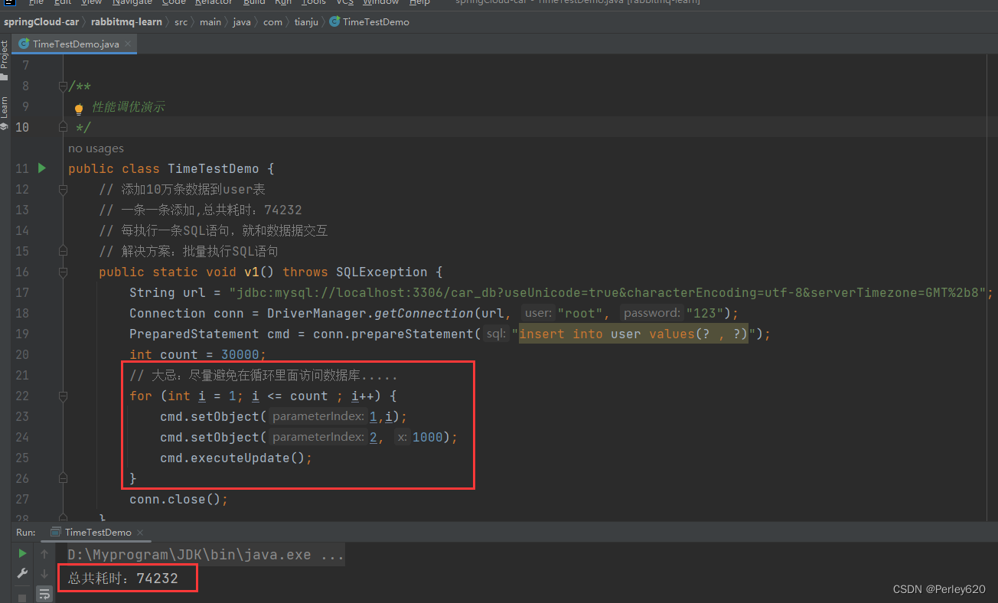
Task: Click the rabbitmq-learn breadcrumb
Action: coord(126,21)
